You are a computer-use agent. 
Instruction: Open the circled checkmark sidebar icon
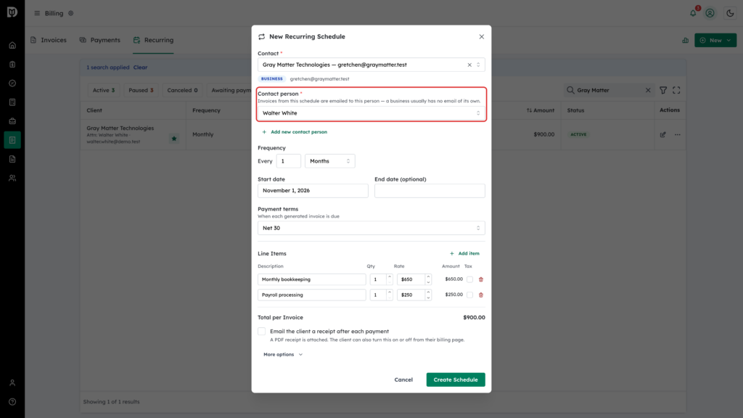[x=12, y=83]
